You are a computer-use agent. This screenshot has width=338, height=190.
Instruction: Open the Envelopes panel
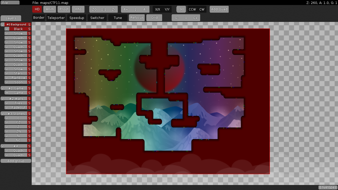pyautogui.click(x=328, y=187)
